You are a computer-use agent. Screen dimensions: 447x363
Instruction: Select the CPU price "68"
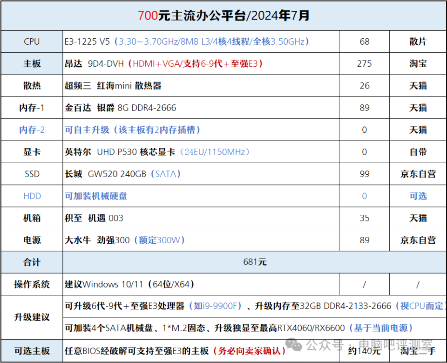364,41
